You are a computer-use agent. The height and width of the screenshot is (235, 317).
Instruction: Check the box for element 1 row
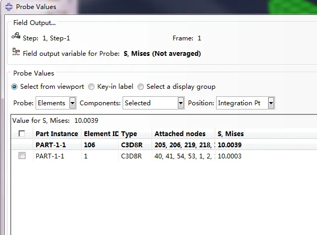tap(22, 156)
